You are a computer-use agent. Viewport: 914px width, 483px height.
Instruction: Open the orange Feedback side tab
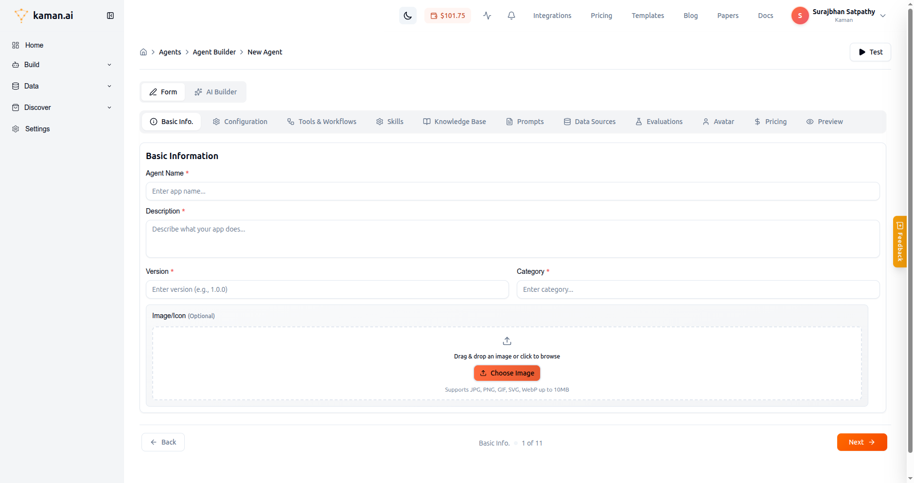[899, 242]
